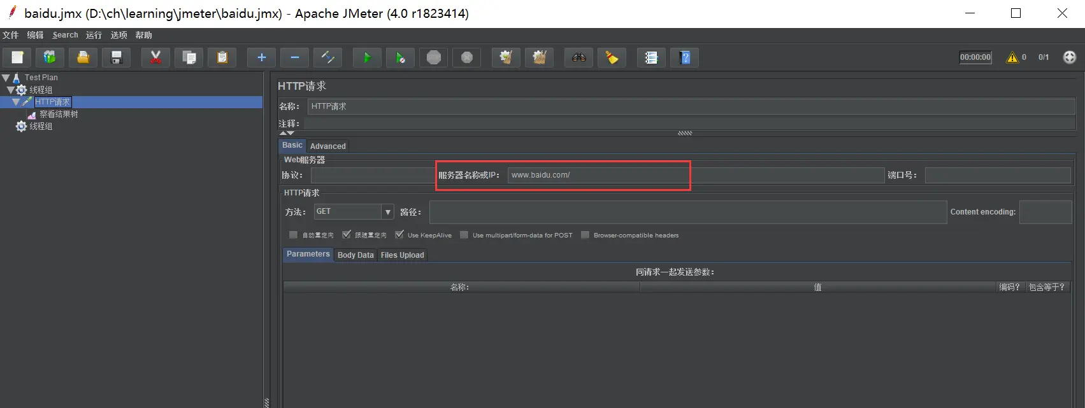Save the test plan with floppy icon
The image size is (1085, 408).
pyautogui.click(x=117, y=57)
